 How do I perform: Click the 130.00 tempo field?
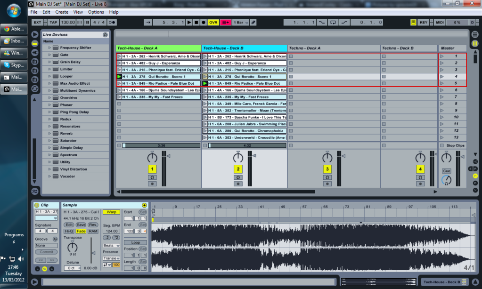coord(68,23)
